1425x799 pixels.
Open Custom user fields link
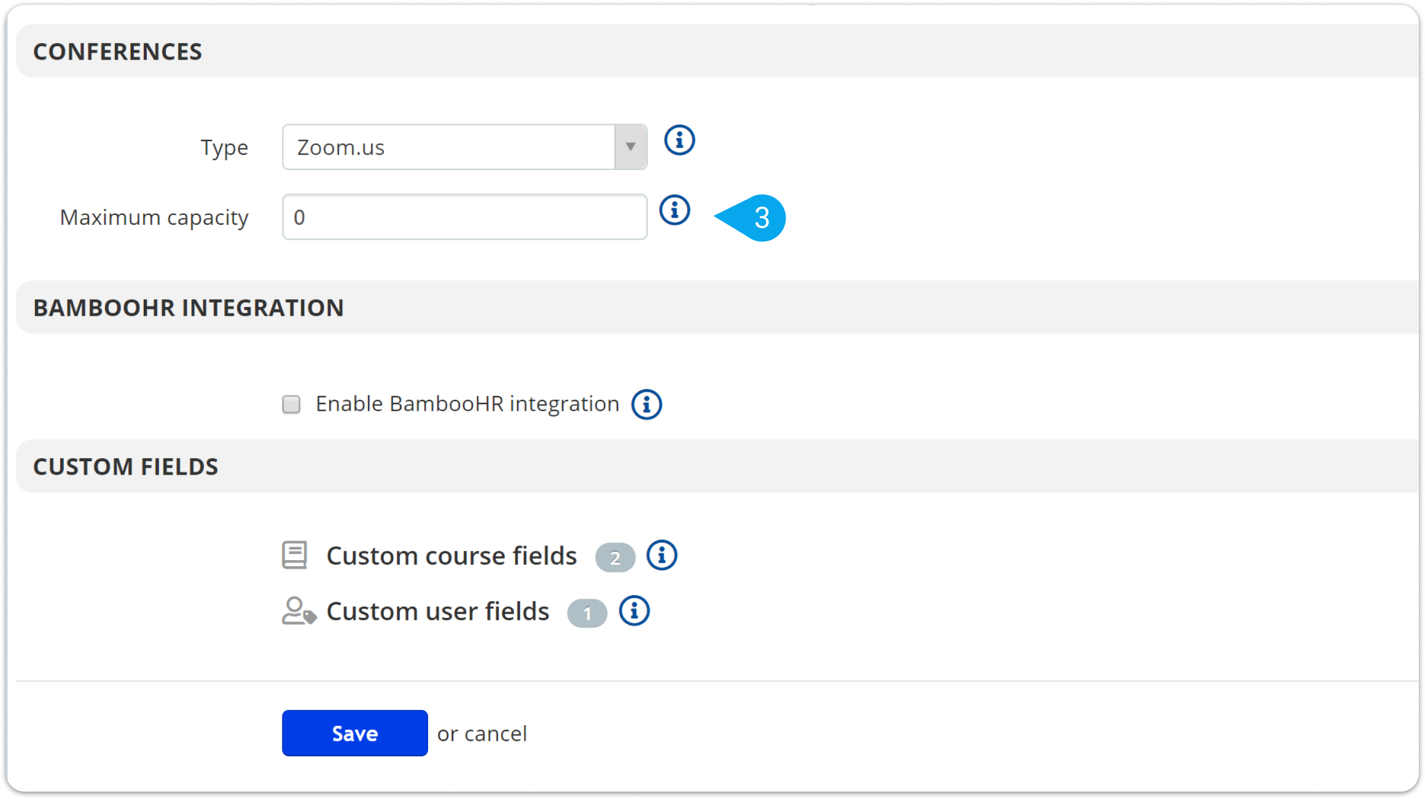point(437,612)
